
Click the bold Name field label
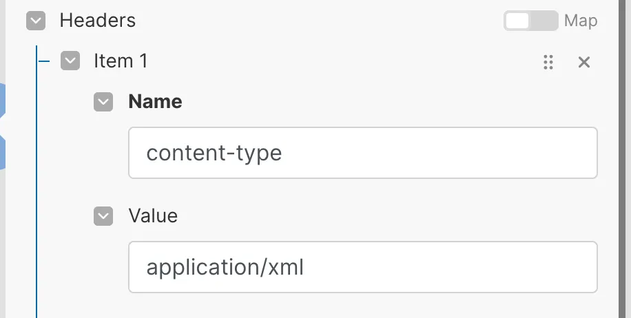[x=155, y=102]
